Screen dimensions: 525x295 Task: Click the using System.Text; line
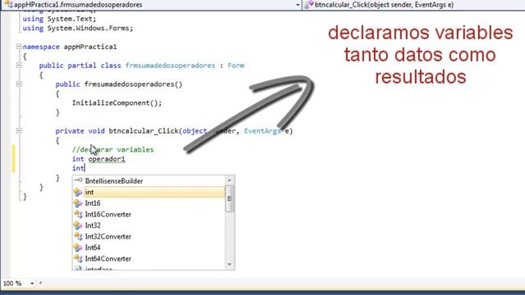point(59,19)
